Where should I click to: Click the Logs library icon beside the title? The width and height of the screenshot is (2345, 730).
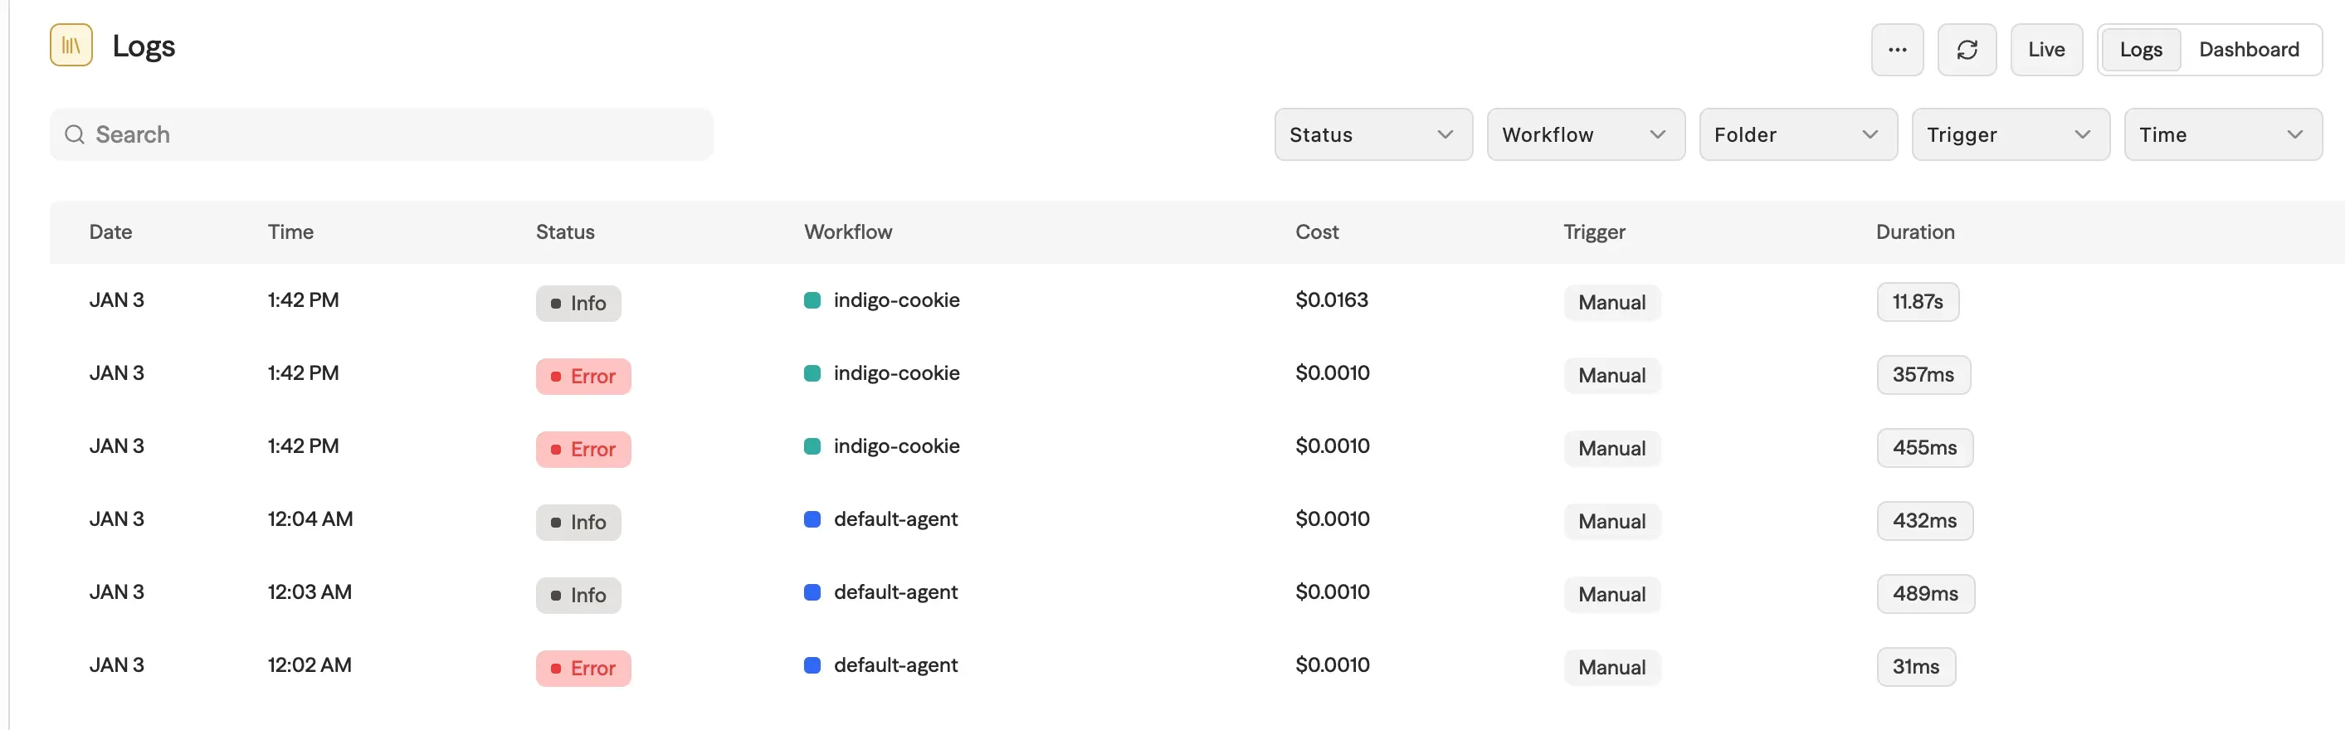coord(71,46)
